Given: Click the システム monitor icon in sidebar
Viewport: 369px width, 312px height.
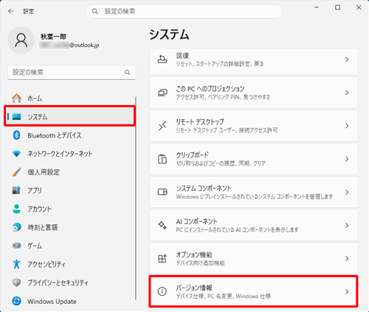Looking at the screenshot, I should pyautogui.click(x=16, y=116).
